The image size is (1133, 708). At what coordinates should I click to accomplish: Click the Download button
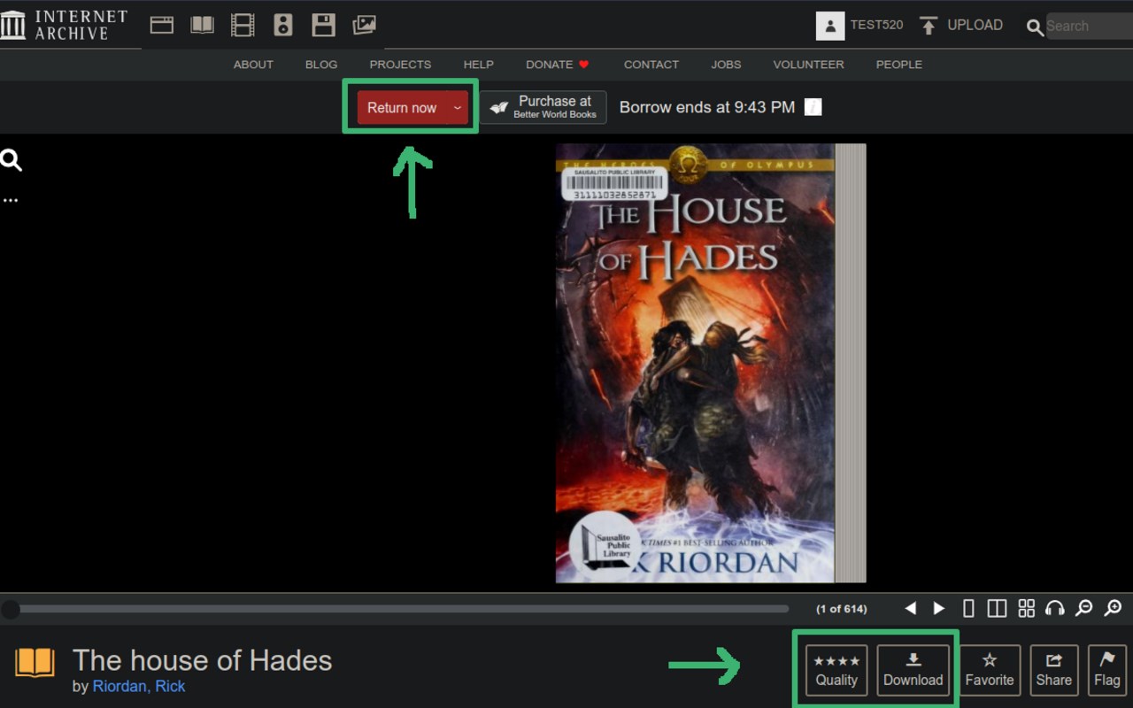click(x=913, y=670)
